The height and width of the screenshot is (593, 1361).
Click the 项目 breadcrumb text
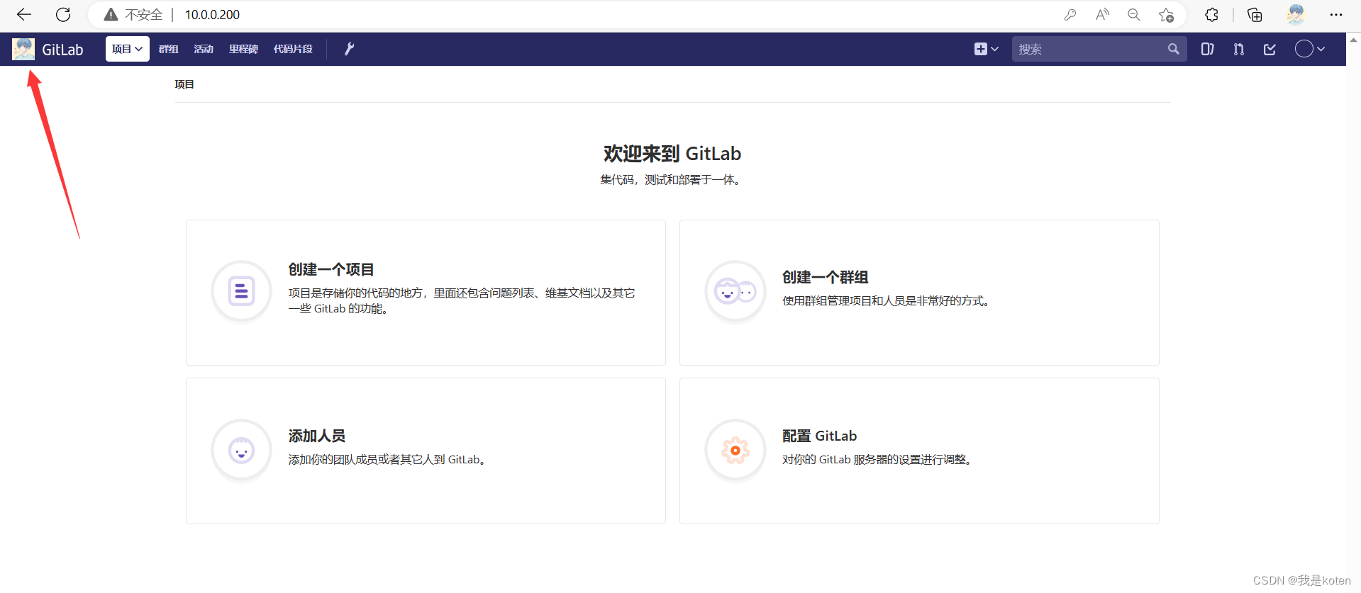pyautogui.click(x=184, y=84)
